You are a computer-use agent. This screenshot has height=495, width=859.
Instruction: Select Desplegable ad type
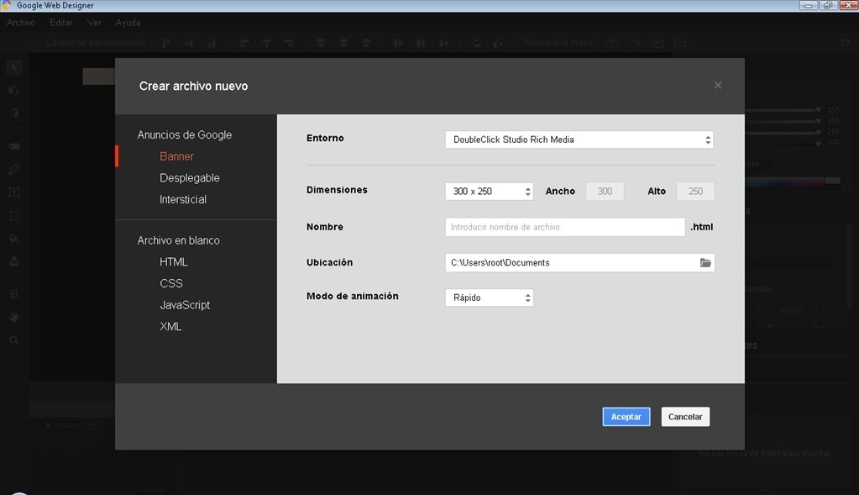pyautogui.click(x=190, y=177)
